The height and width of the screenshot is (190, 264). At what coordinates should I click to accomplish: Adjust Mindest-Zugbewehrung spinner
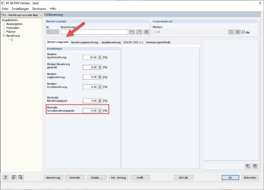click(100, 77)
